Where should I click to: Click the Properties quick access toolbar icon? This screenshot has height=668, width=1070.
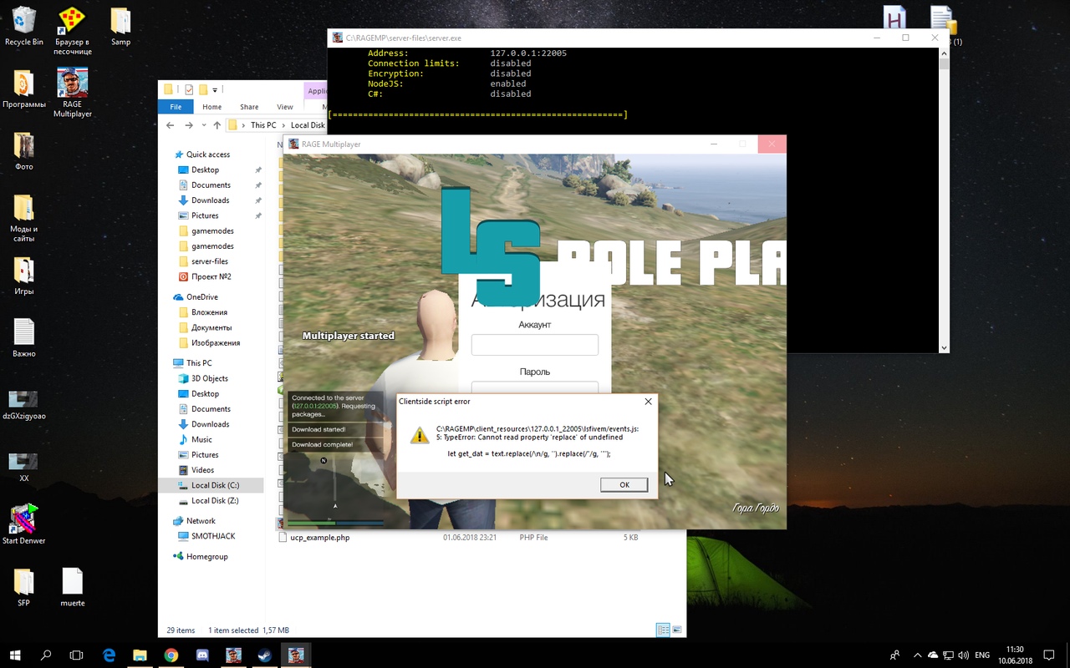(190, 89)
